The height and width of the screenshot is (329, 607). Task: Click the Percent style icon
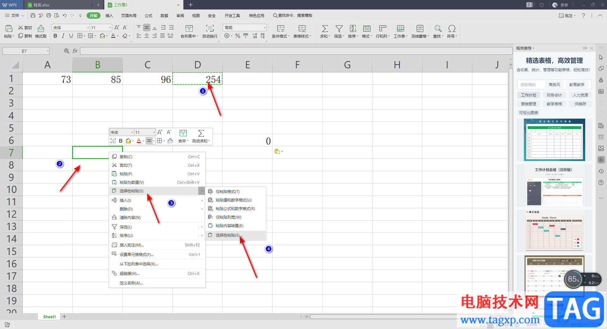238,36
